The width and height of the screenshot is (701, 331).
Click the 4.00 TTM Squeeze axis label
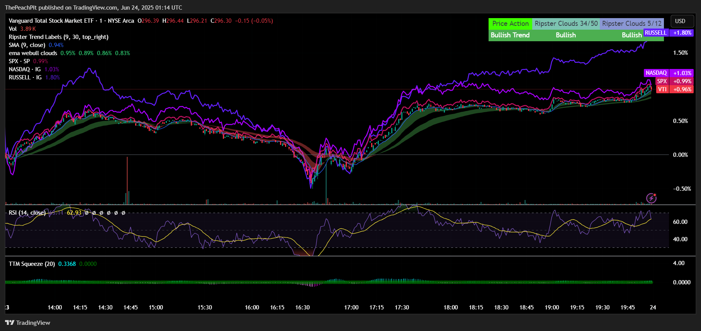[x=679, y=263]
